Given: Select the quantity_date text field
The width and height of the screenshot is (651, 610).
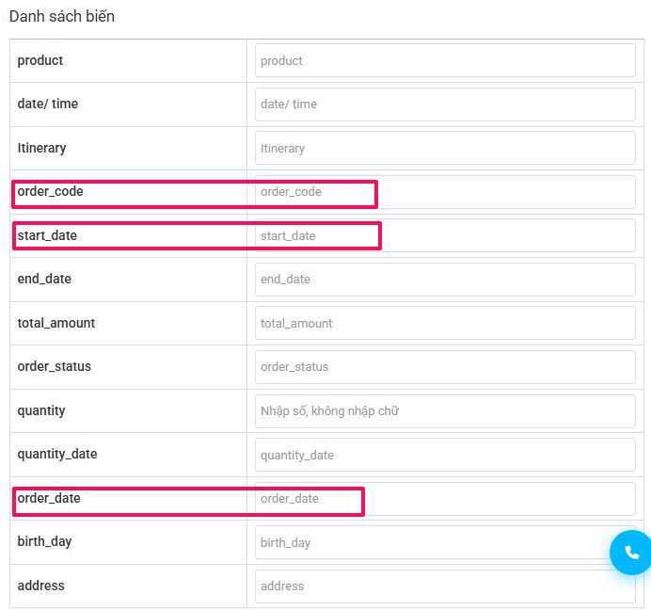Looking at the screenshot, I should pyautogui.click(x=445, y=455).
